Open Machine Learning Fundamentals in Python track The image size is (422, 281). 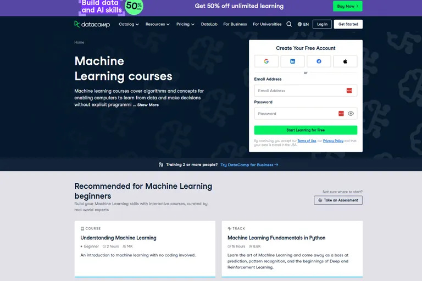292,249
